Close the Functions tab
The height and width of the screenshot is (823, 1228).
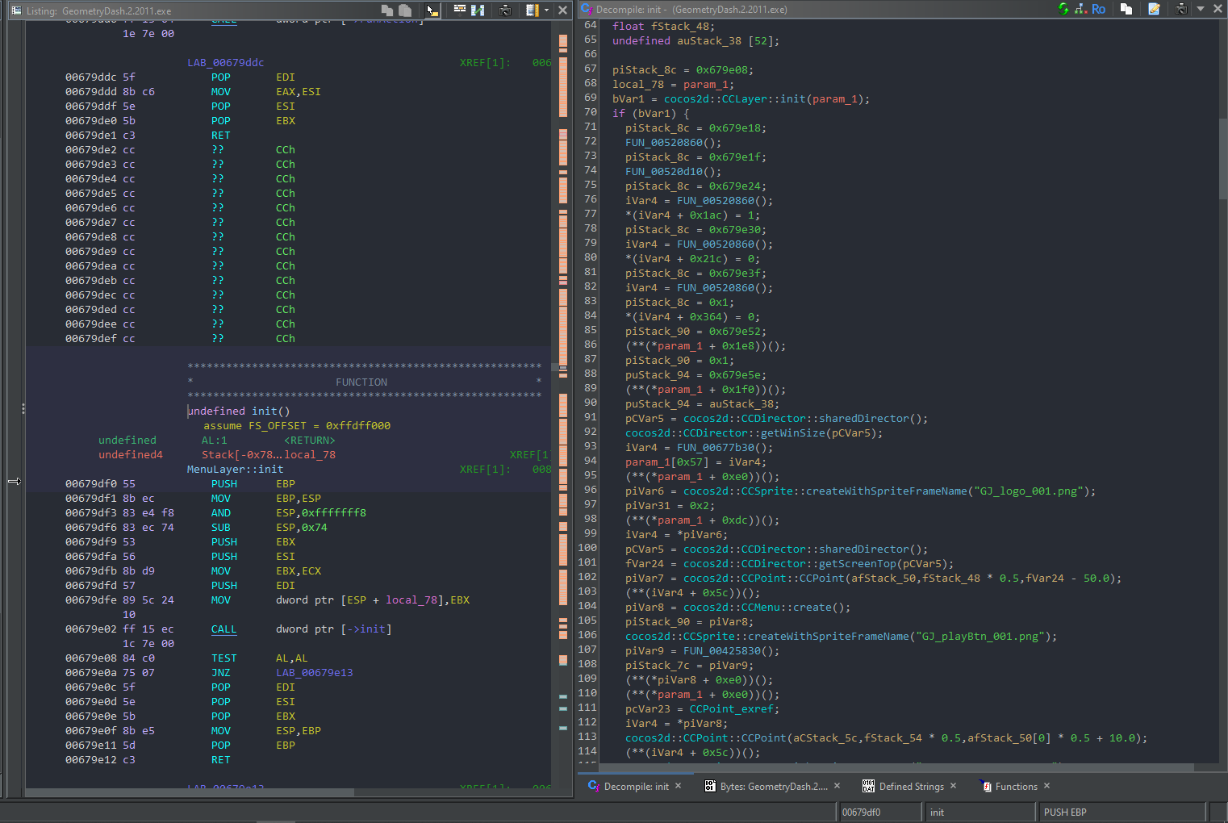(x=1046, y=786)
